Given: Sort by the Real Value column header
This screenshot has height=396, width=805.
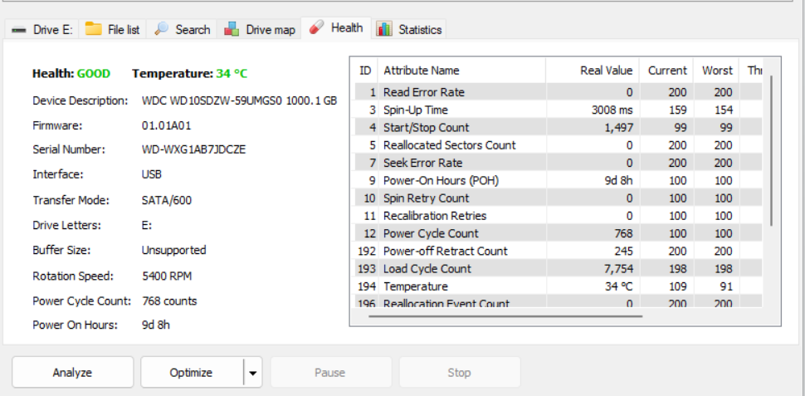Looking at the screenshot, I should click(606, 71).
